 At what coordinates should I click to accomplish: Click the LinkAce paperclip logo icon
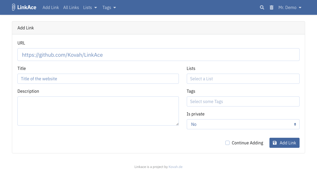[13, 7]
